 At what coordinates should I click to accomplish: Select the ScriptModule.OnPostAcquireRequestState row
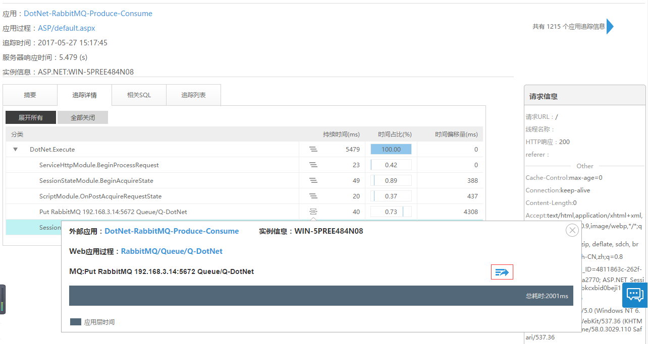tap(244, 196)
